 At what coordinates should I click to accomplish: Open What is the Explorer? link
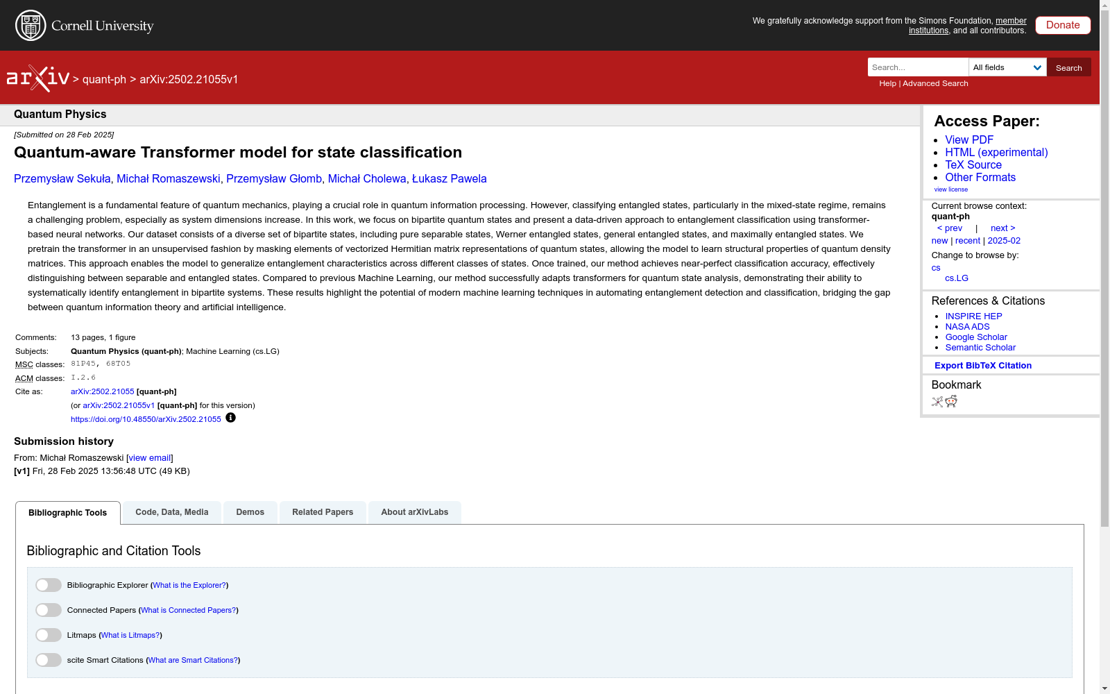189,586
